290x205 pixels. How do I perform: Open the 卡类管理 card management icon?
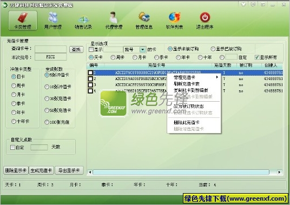pos(23,21)
